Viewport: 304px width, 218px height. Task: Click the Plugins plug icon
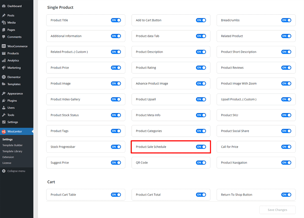point(3,101)
